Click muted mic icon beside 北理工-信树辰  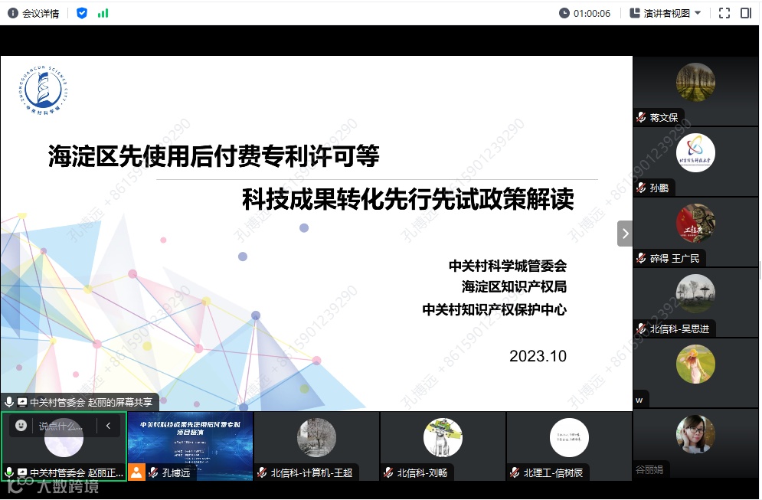[x=515, y=472]
